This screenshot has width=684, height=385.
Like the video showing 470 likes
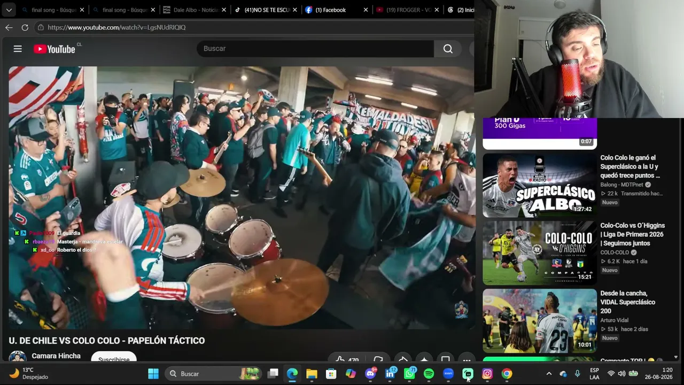tap(346, 360)
